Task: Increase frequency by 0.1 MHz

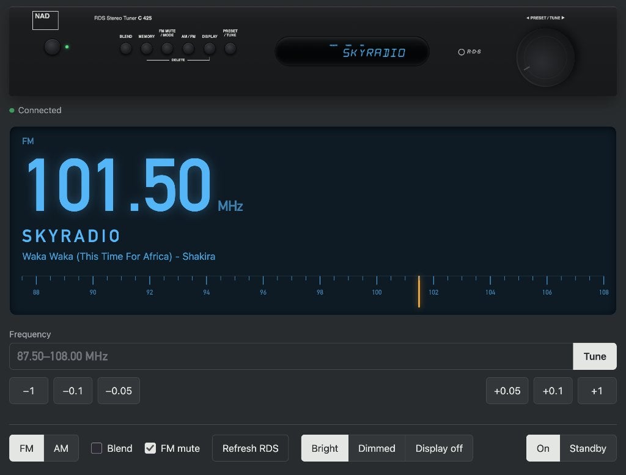Action: (553, 391)
